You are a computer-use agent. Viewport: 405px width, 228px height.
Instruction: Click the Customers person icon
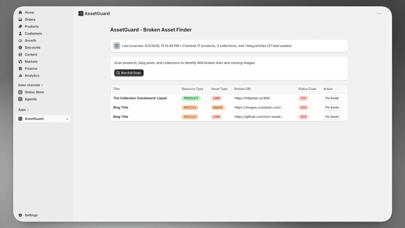click(21, 33)
